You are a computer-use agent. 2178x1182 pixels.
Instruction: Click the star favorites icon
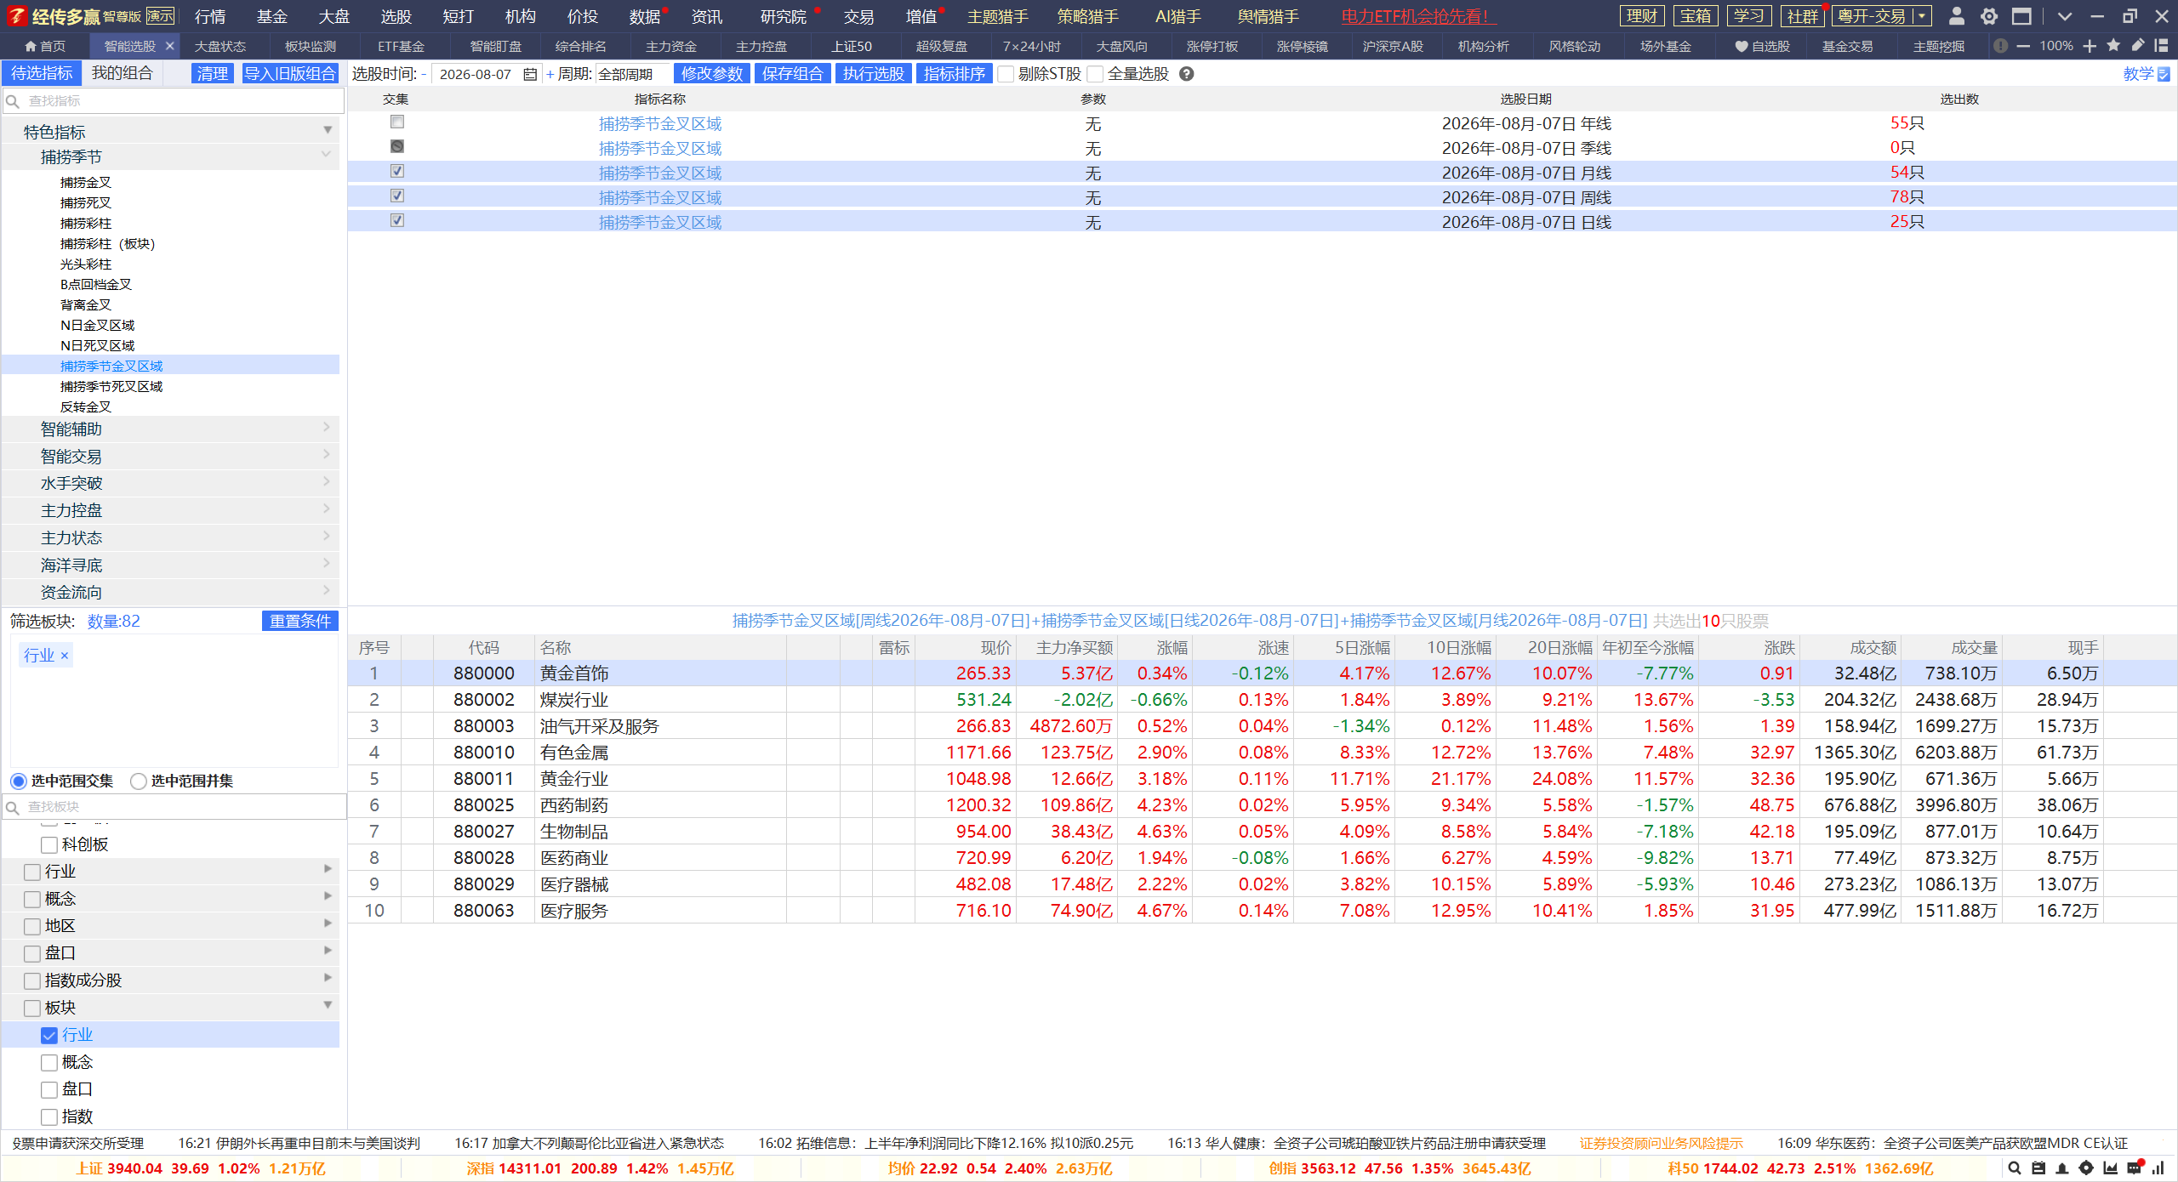point(2113,46)
